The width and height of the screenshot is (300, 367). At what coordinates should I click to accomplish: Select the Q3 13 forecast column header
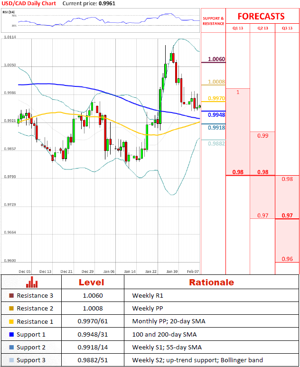point(287,28)
